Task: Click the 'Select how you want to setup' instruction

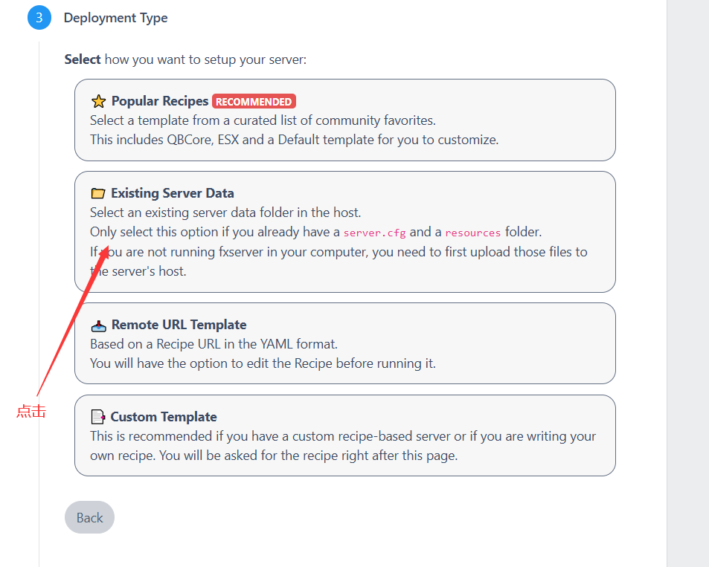Action: (185, 59)
